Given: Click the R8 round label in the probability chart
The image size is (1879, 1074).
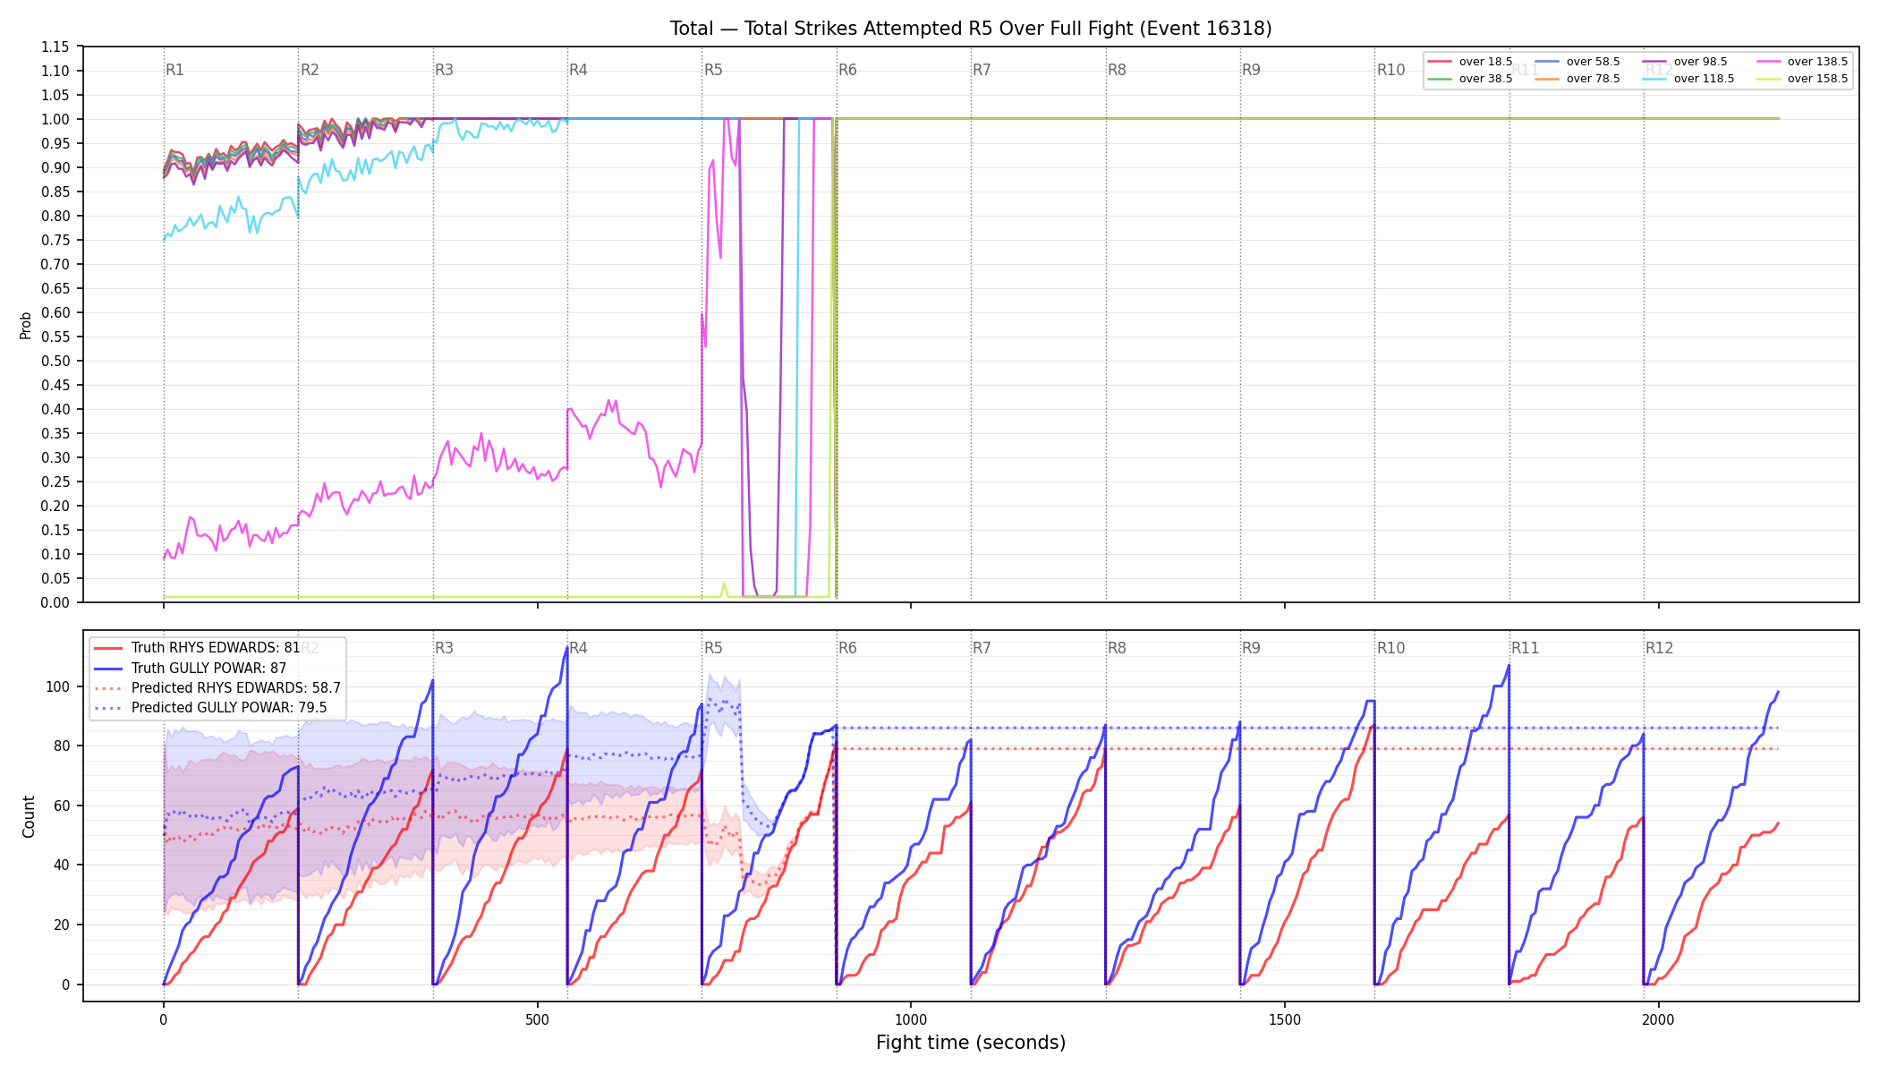Looking at the screenshot, I should click(1117, 70).
